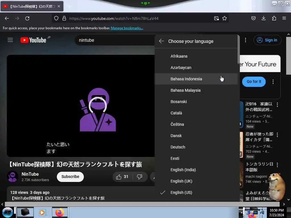Open the Windows Start menu

7,212
